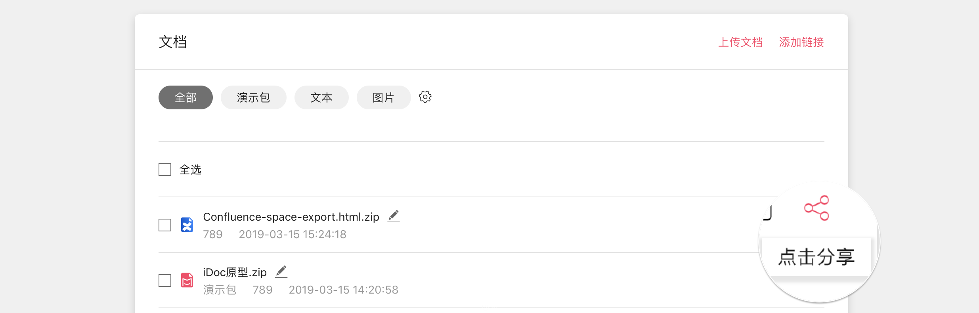Edit the Confluence-space-export.html.zip file name

(393, 216)
